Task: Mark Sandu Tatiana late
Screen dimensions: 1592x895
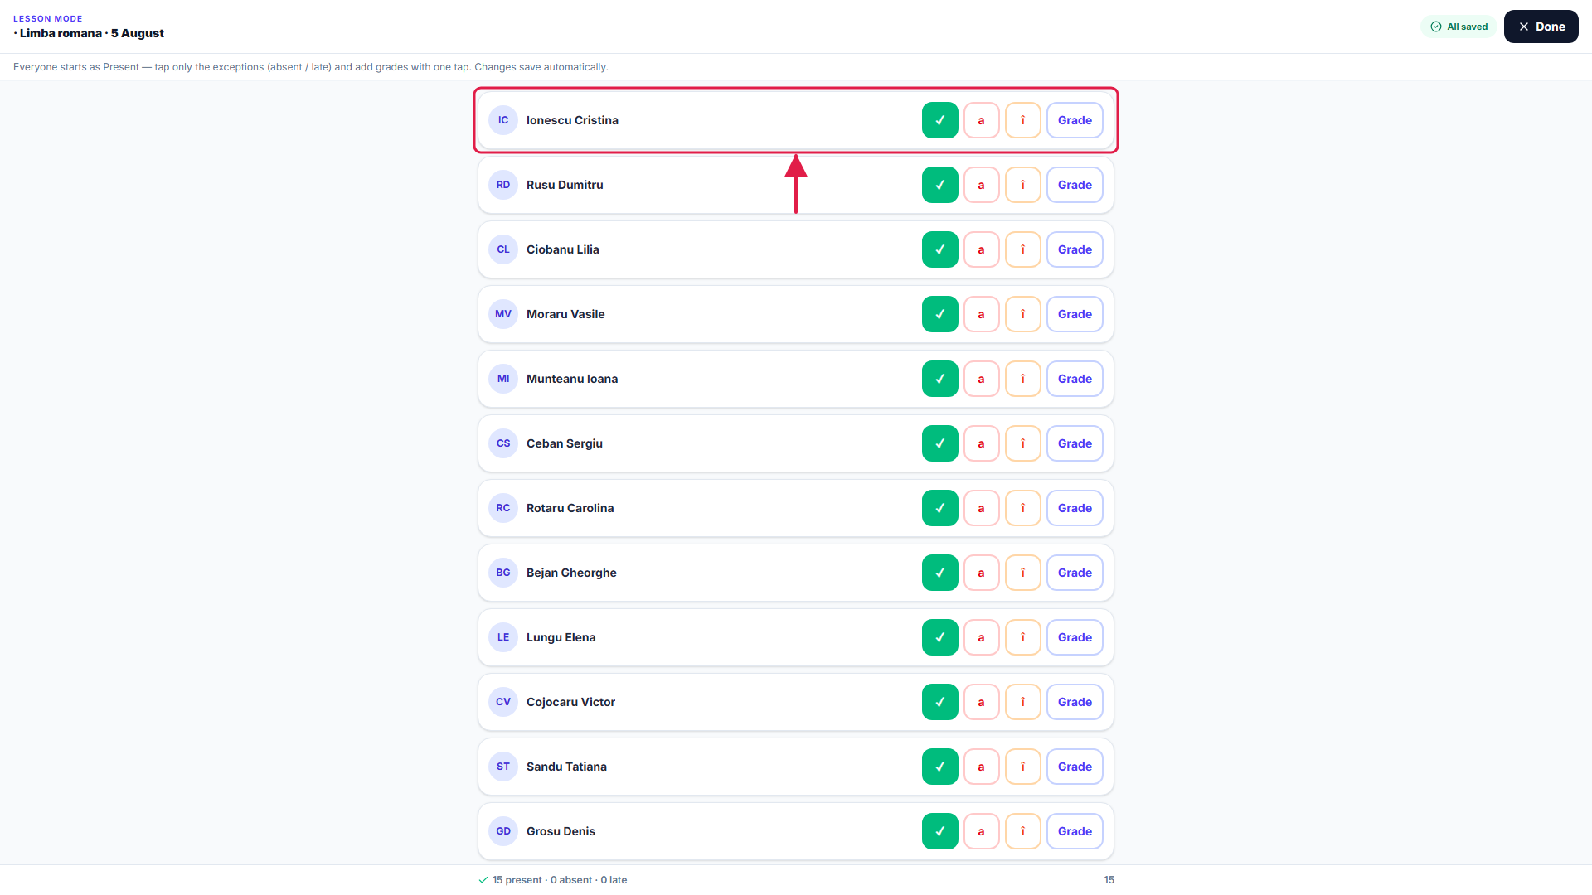Action: (1022, 767)
